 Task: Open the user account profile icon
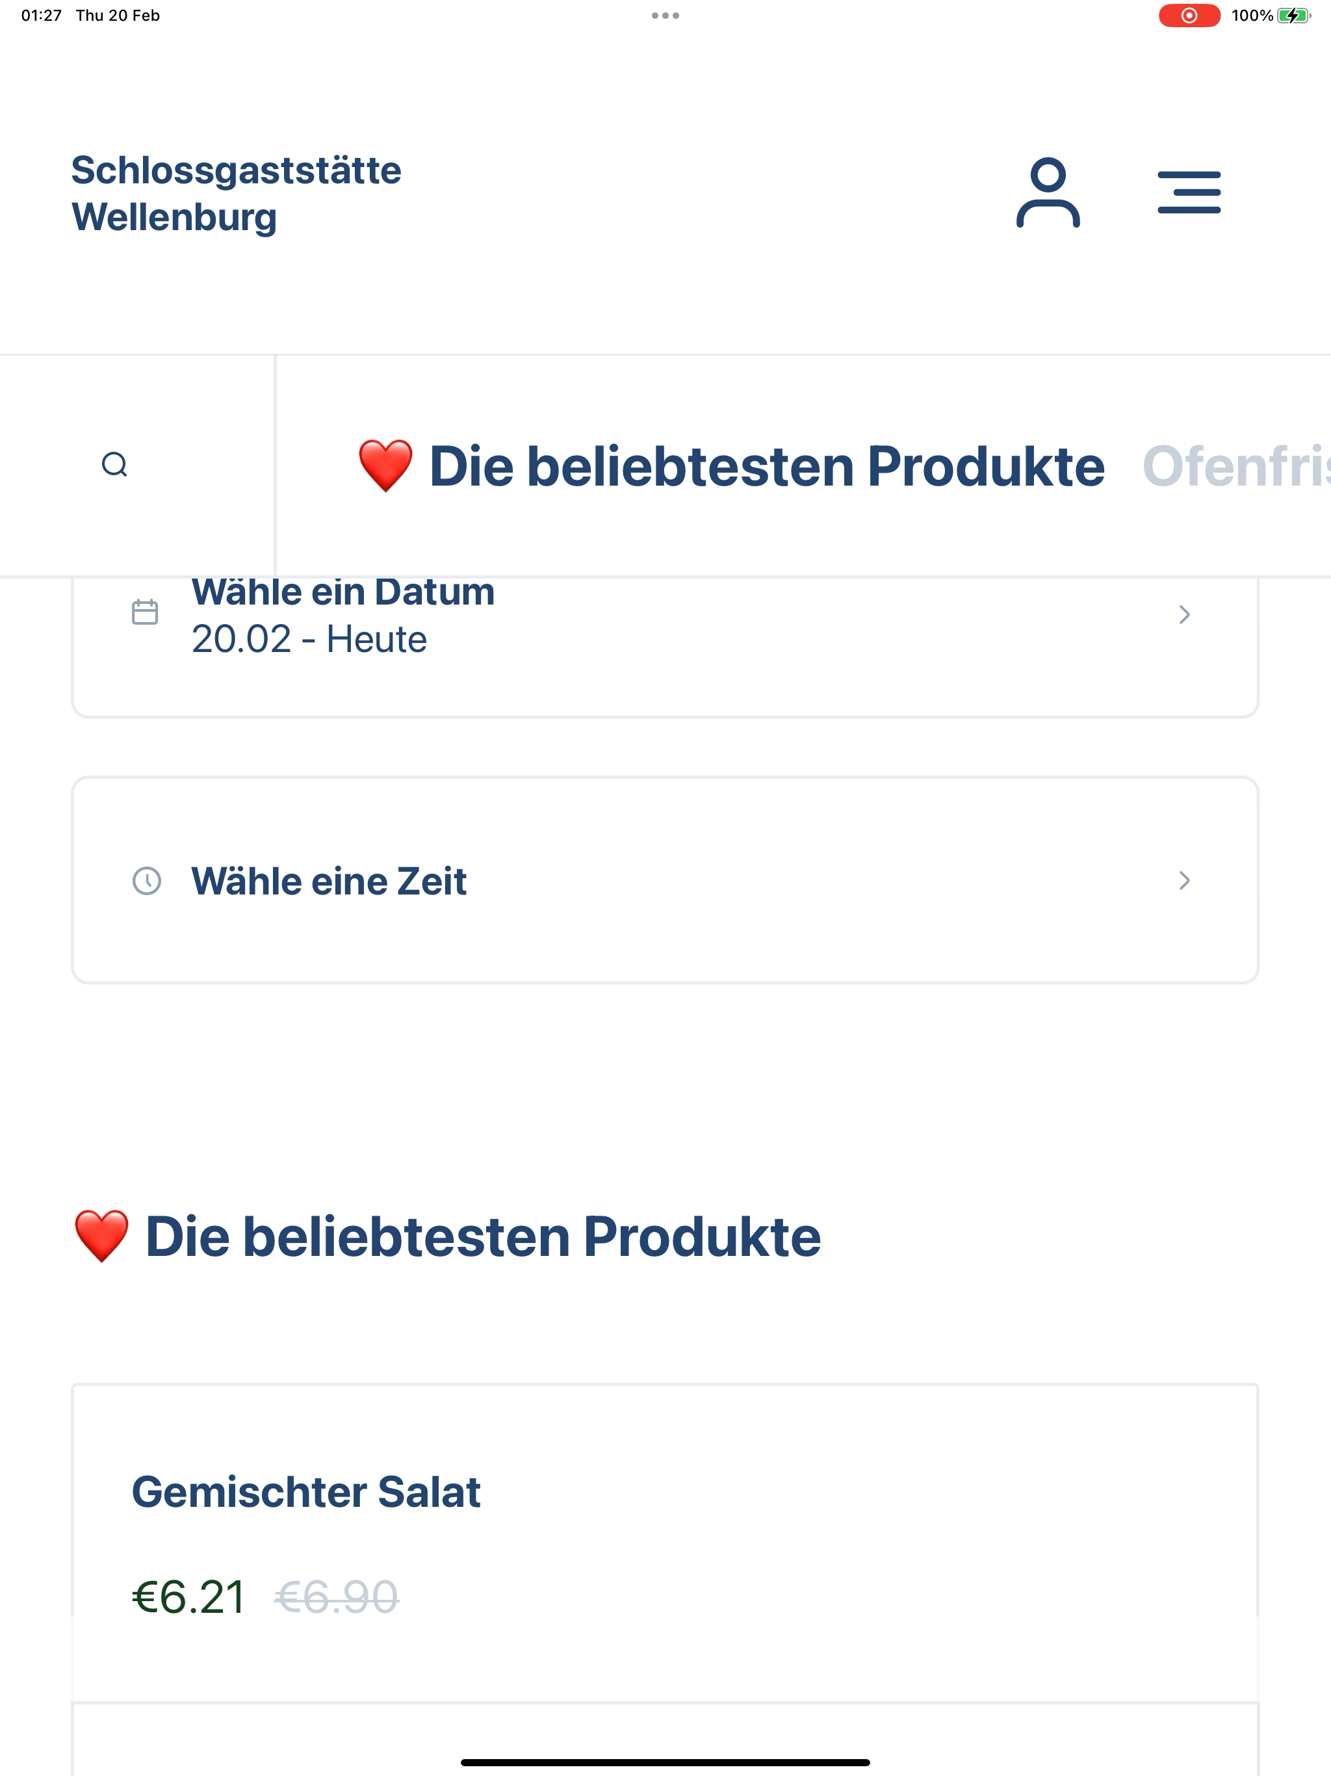point(1048,192)
